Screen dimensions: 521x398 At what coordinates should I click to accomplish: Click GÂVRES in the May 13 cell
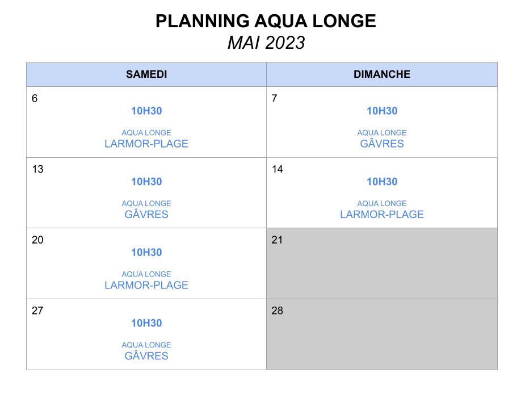146,214
